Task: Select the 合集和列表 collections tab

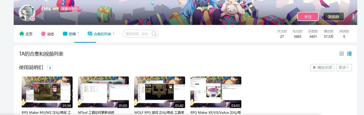Action: tap(101, 34)
